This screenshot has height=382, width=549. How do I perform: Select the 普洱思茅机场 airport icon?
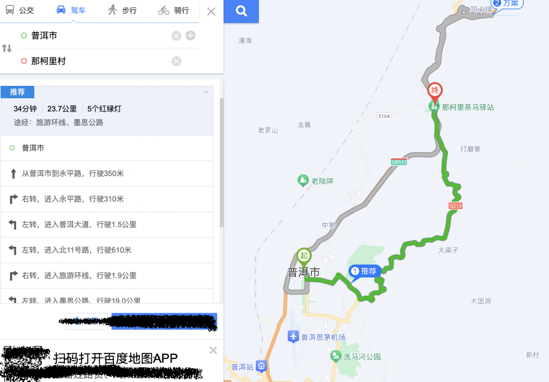pos(293,337)
